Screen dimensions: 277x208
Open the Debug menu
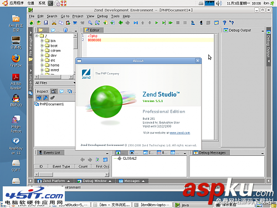(102, 16)
